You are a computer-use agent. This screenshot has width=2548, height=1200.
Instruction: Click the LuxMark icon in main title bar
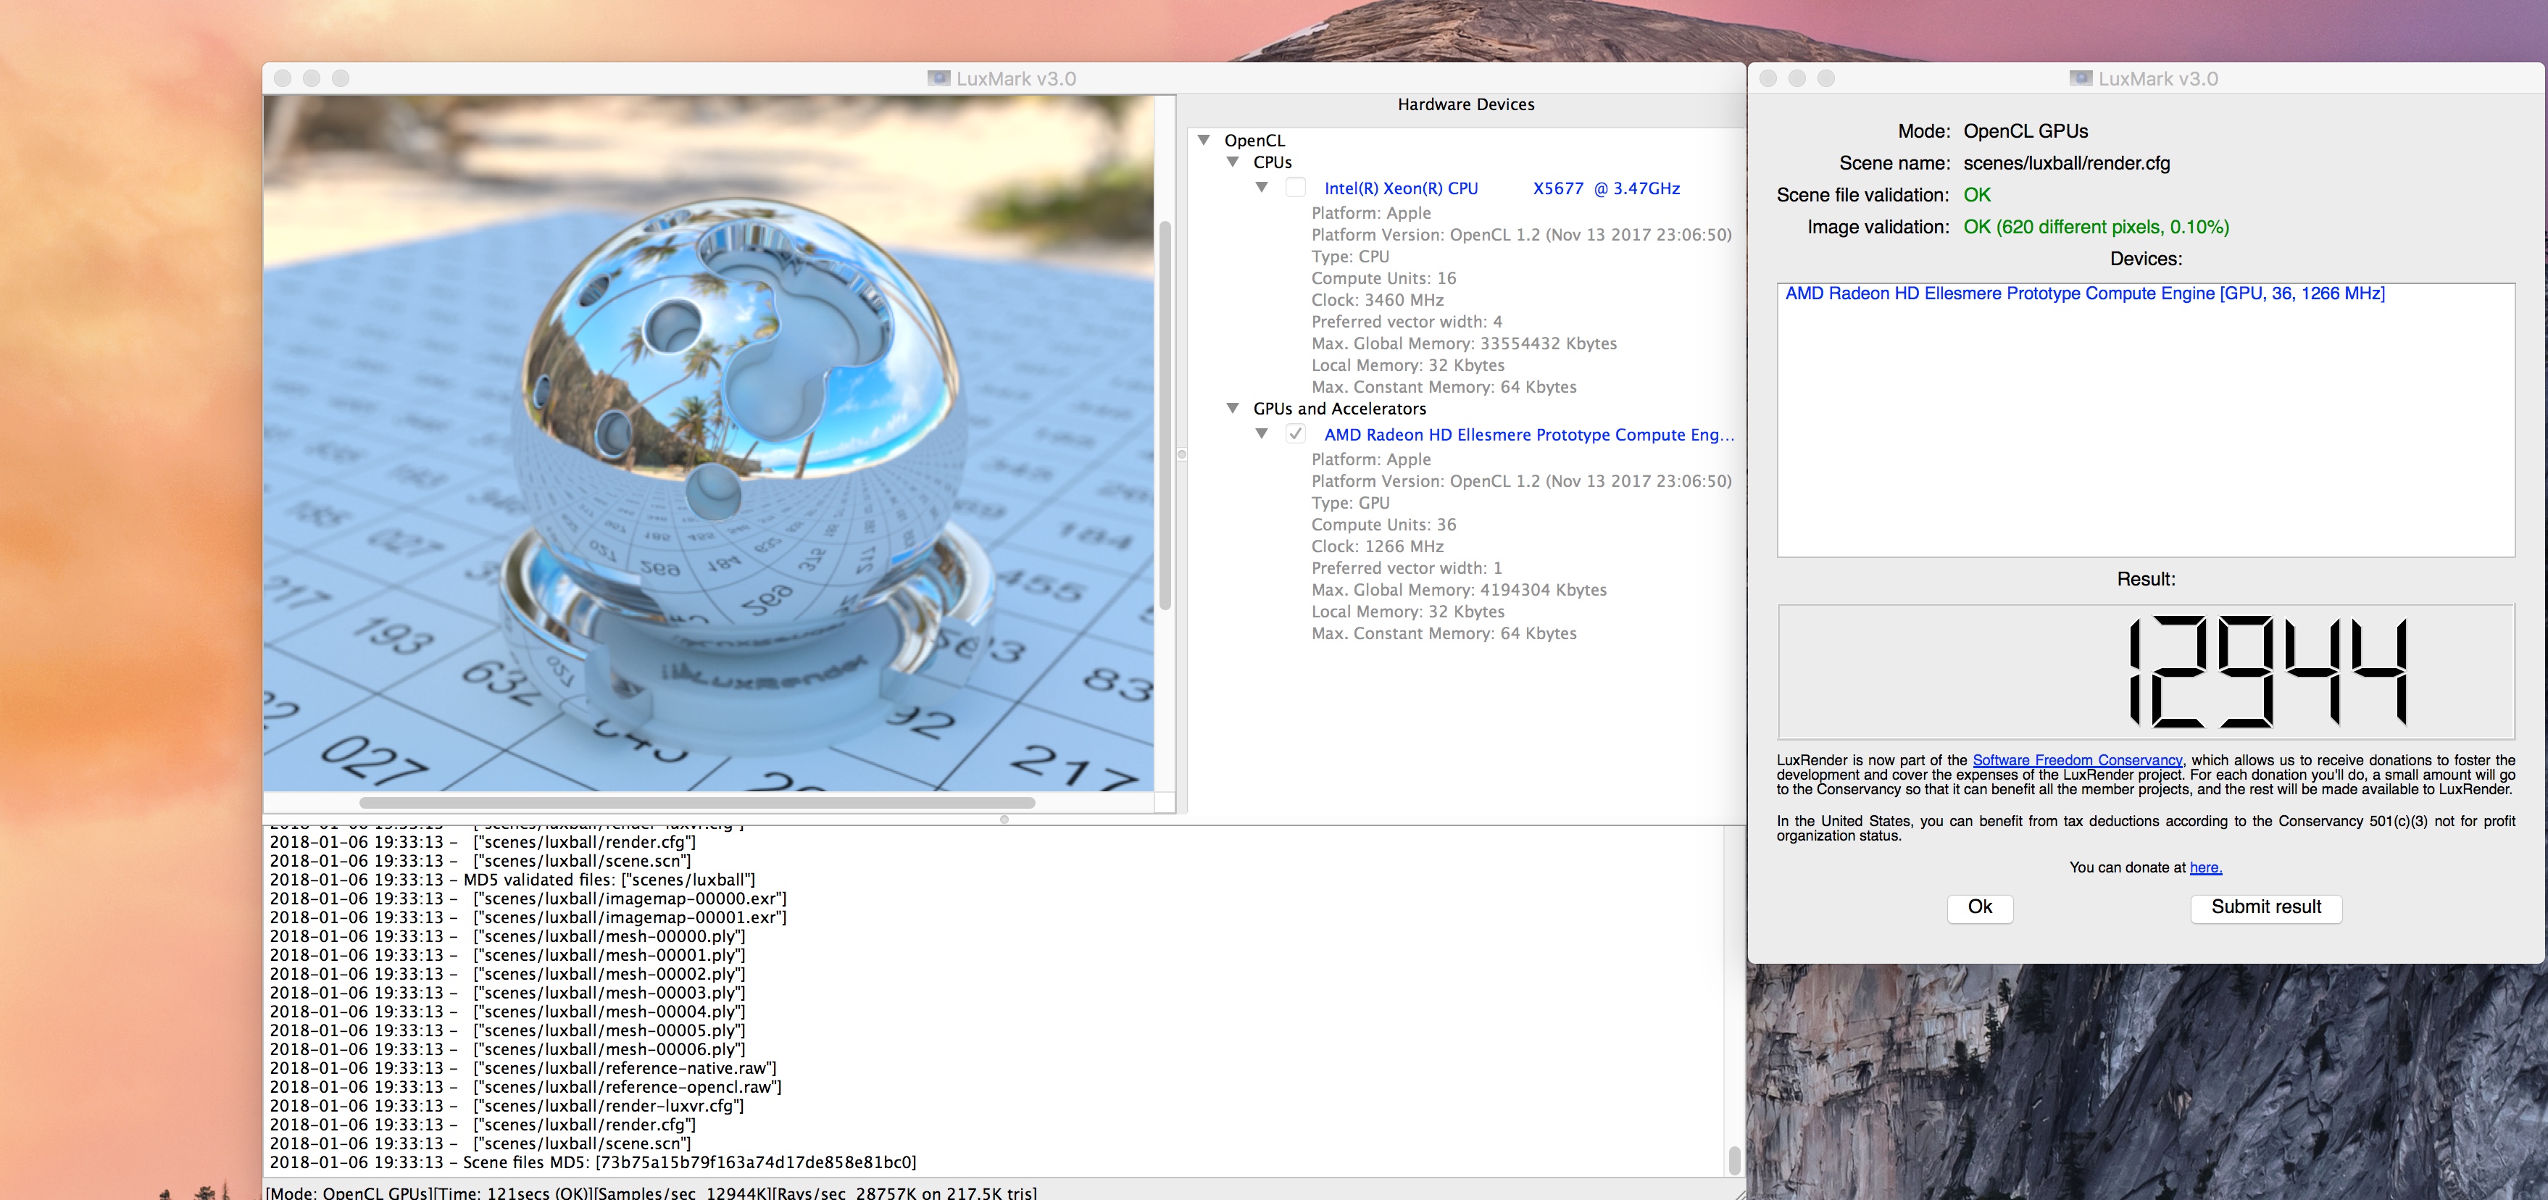click(938, 78)
